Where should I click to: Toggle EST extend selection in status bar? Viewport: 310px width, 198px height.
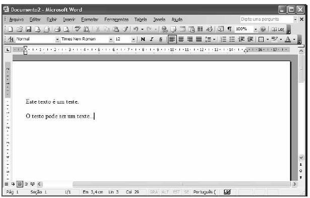tap(176, 192)
